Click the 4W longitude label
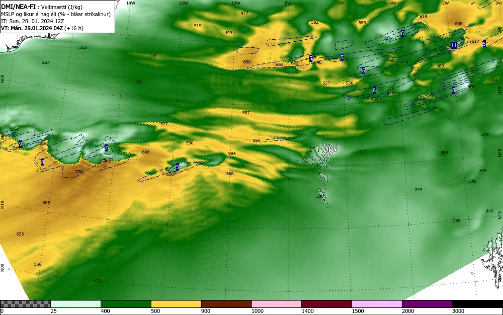 pos(393,3)
